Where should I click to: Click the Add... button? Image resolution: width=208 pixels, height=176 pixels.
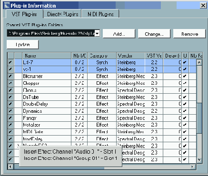point(119,34)
